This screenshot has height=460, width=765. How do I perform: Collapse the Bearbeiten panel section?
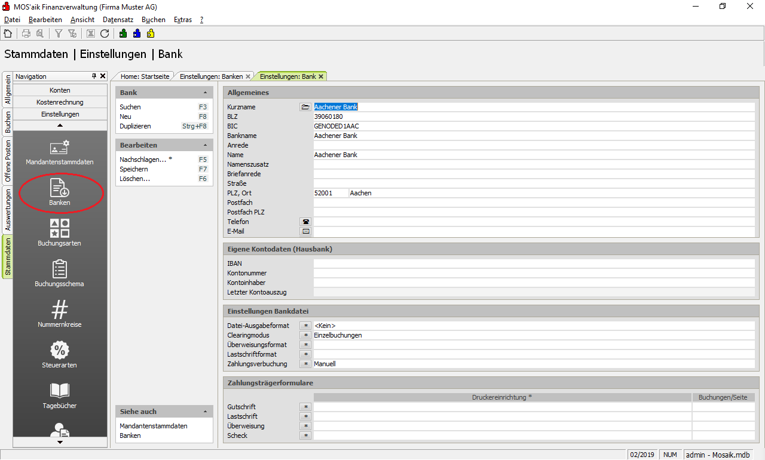click(206, 145)
